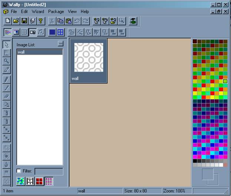Click the wall texture thumbnail
This screenshot has width=231, height=196.
tap(88, 57)
